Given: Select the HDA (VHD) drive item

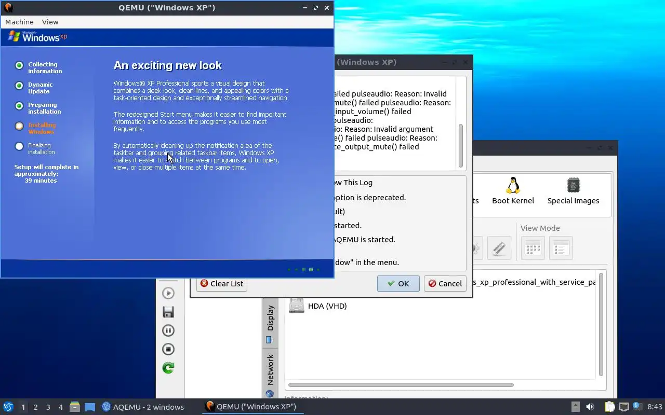Looking at the screenshot, I should pos(318,306).
